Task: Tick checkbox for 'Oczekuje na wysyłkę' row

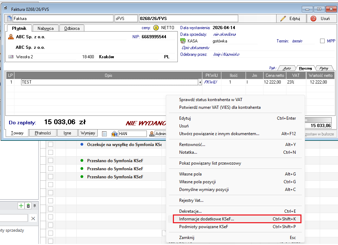Action: point(51,144)
